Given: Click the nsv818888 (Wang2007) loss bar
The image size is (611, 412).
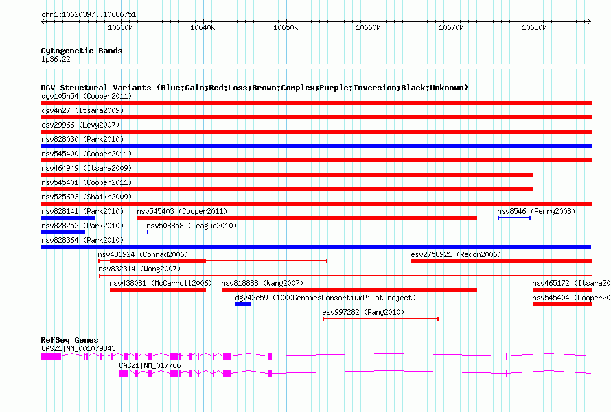Looking at the screenshot, I should point(349,290).
